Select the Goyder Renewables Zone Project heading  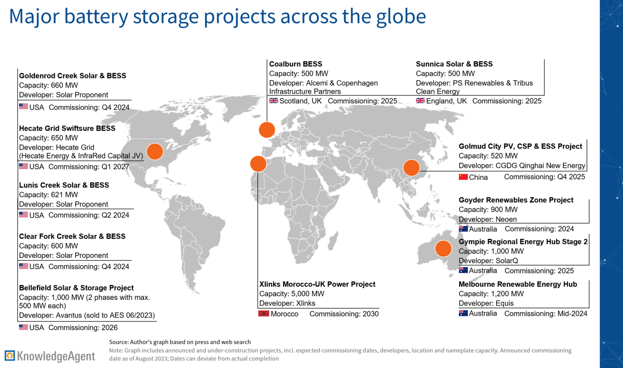click(x=516, y=200)
